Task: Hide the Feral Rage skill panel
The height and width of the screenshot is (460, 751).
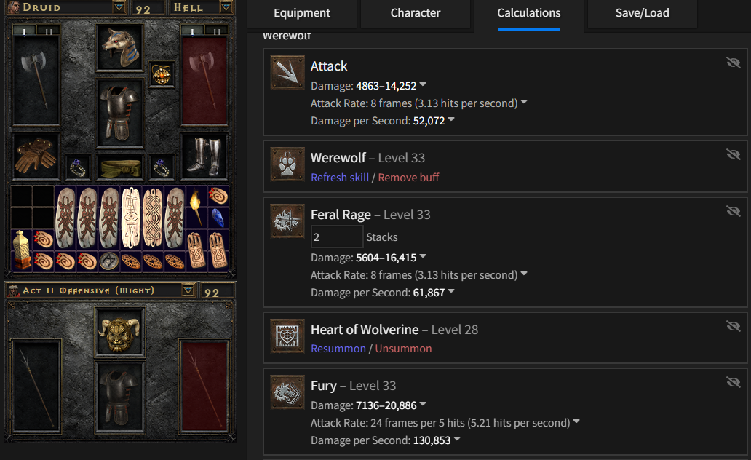Action: tap(734, 211)
